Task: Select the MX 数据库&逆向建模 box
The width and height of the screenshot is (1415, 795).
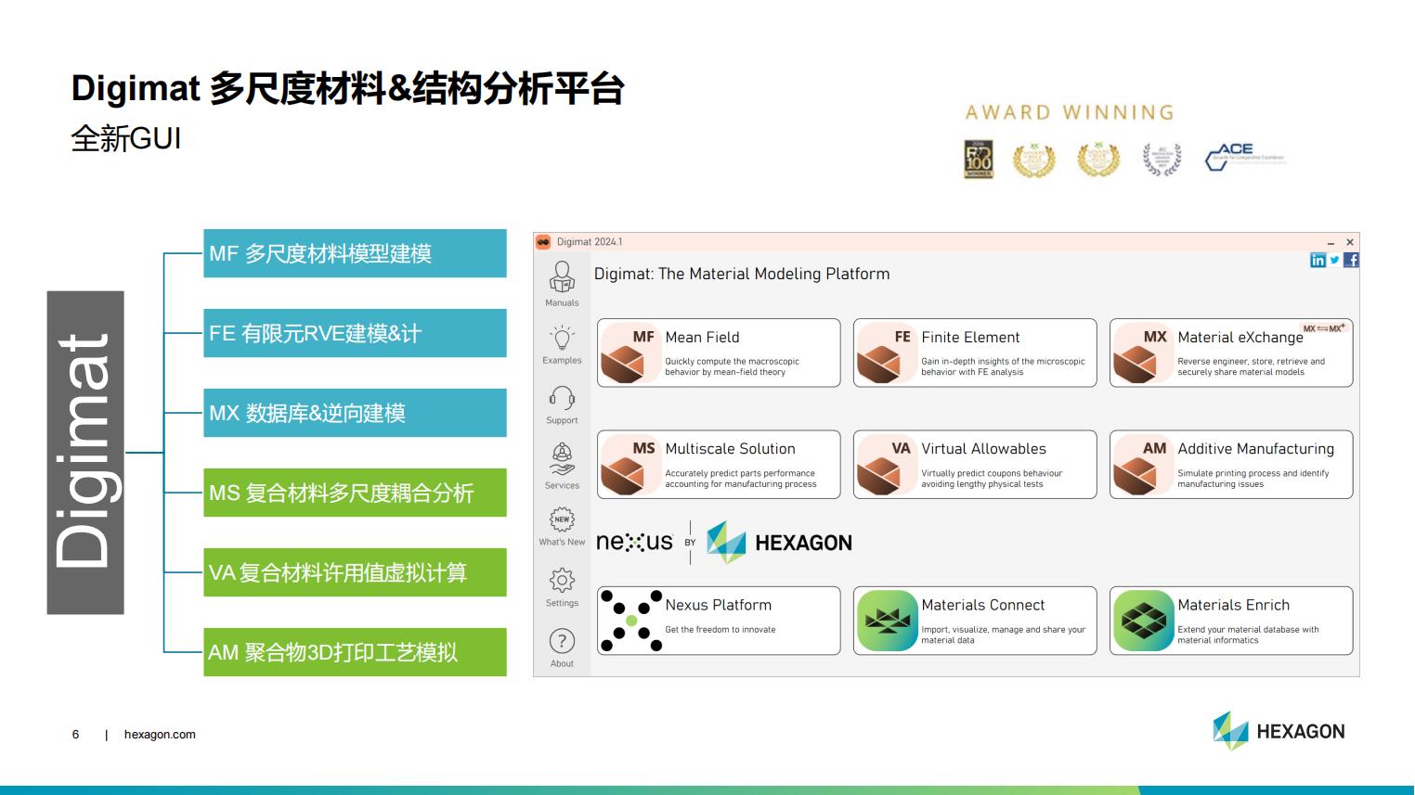Action: pos(355,413)
